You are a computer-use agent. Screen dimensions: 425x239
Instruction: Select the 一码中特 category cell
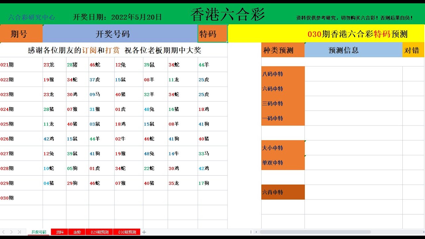click(283, 118)
